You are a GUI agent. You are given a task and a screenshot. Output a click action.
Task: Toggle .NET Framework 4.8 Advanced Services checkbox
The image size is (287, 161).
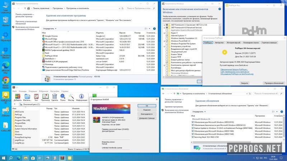[167, 28]
